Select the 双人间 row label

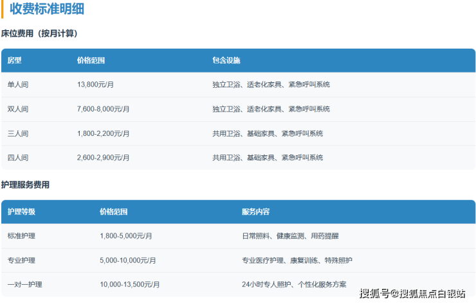[18, 109]
